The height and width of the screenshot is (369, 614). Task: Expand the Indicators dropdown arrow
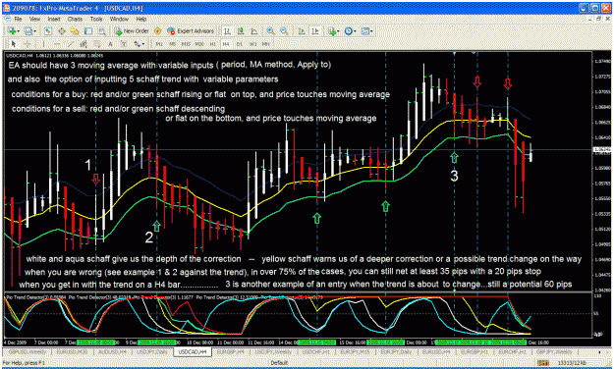[x=338, y=31]
